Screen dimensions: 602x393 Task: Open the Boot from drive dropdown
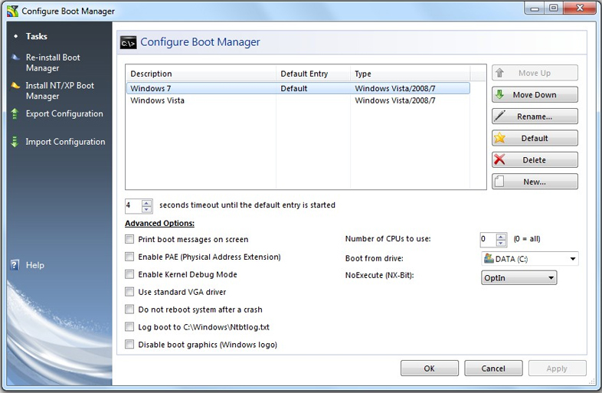point(571,259)
